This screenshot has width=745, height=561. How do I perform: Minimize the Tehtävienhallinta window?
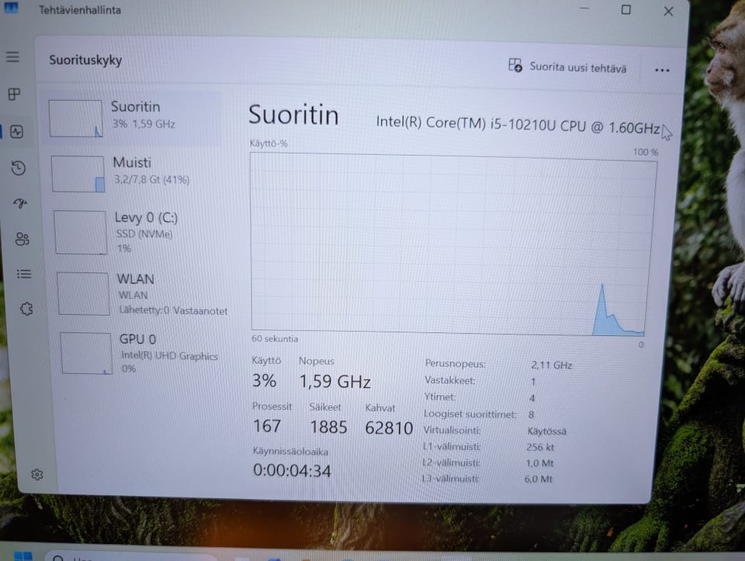(x=584, y=8)
